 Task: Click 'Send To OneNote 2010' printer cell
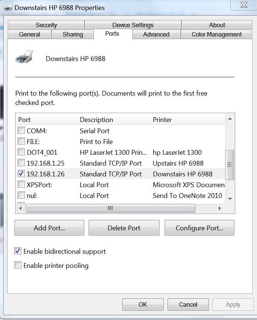[x=187, y=195]
